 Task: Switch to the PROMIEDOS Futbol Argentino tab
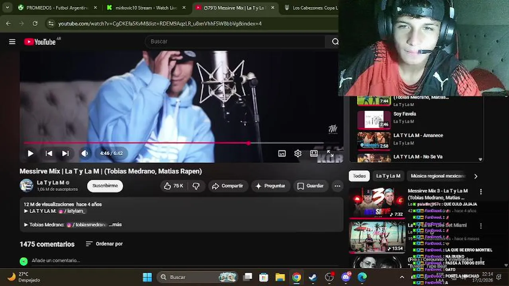coord(57,8)
